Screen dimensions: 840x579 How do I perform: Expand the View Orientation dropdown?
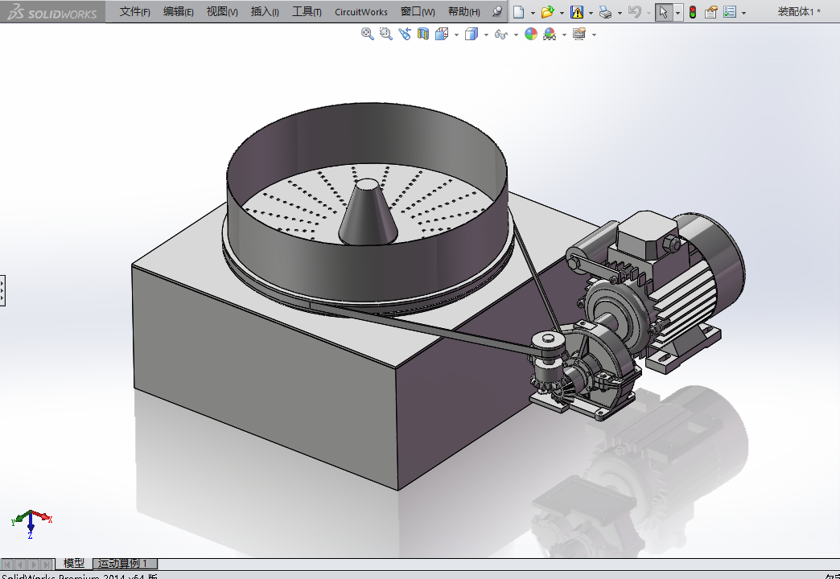pos(456,35)
